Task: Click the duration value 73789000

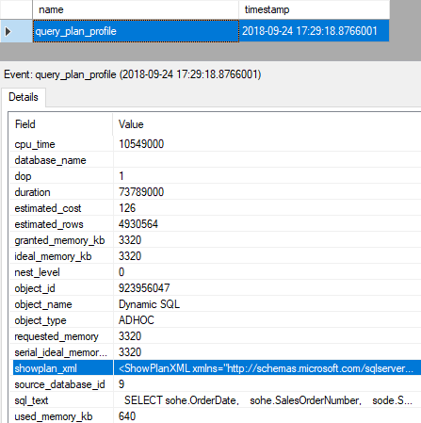Action: coord(141,192)
